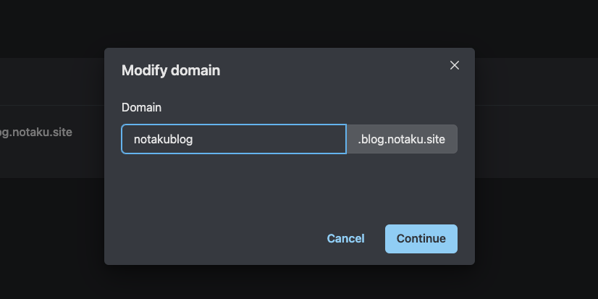Screen dimensions: 598x299
Task: Confirm the domain change with Continue
Action: (421, 238)
